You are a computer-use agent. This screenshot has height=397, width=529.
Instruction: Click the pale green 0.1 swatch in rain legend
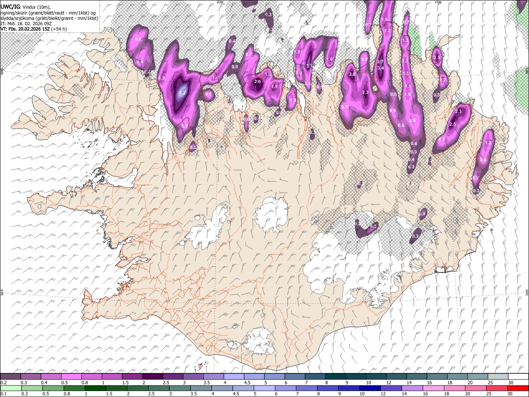point(10,388)
